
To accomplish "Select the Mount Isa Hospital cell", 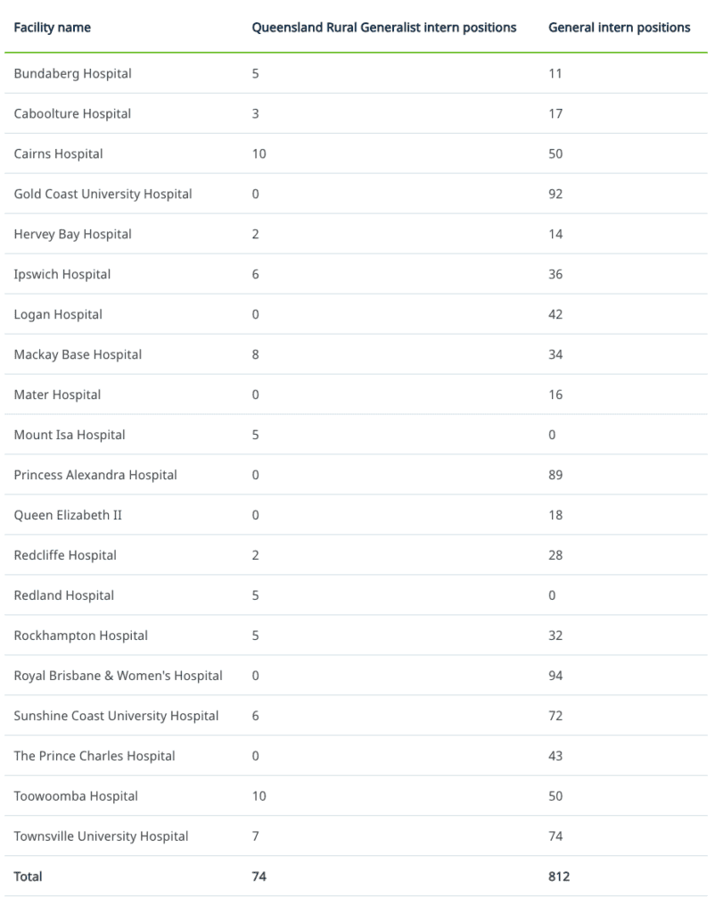I will (70, 435).
